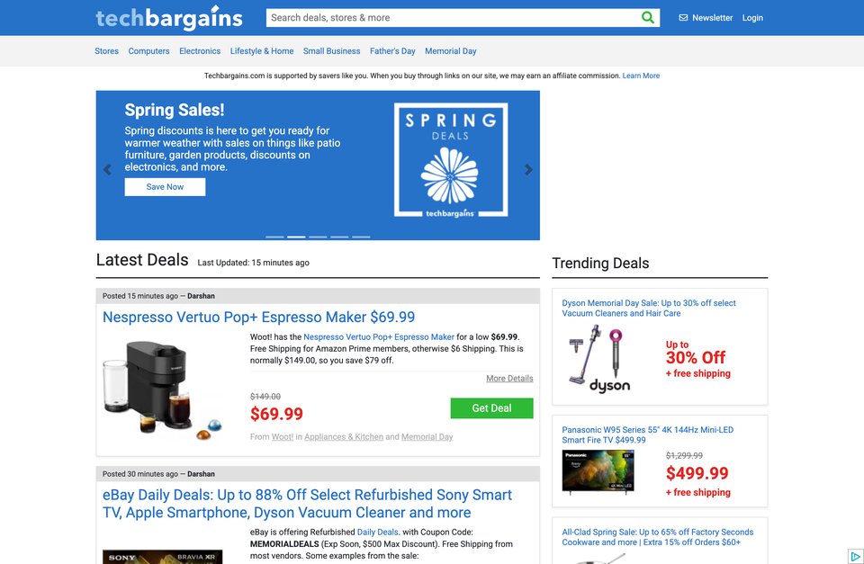Open the Lifestyle & Home menu

pos(262,50)
